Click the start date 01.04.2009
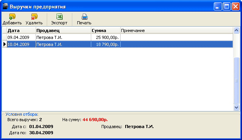 (x=41, y=127)
